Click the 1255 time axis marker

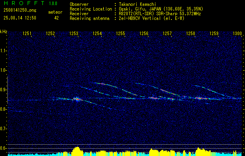[x=121, y=34]
